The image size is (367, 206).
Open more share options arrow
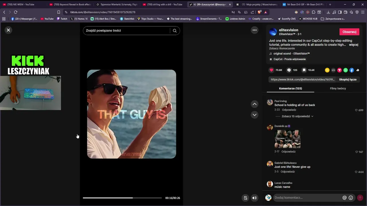pos(358,70)
